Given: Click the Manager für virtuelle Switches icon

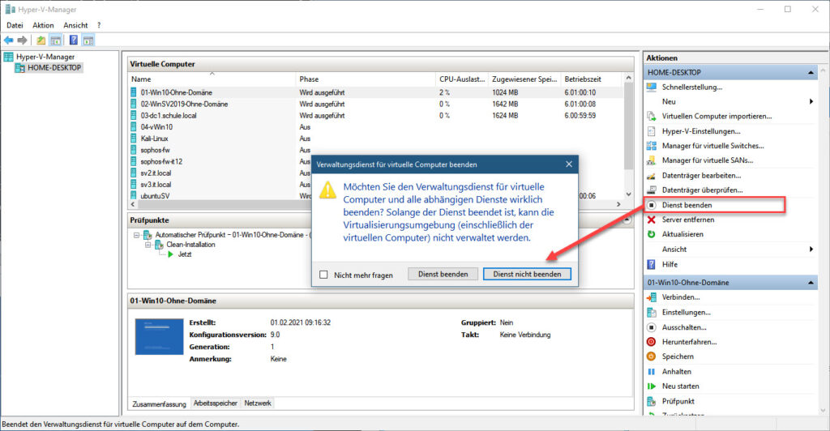Looking at the screenshot, I should 652,146.
